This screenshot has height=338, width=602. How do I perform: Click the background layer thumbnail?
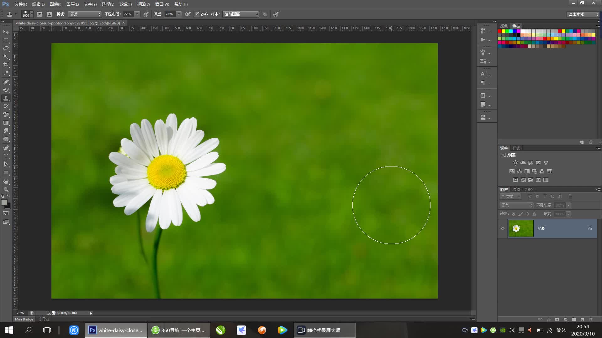521,228
